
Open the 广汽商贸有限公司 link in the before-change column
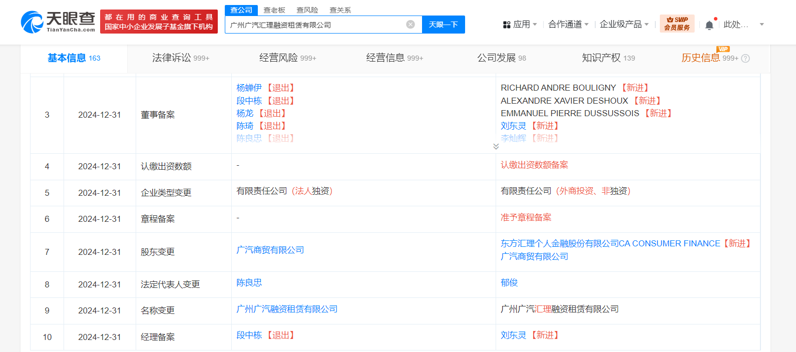(270, 250)
